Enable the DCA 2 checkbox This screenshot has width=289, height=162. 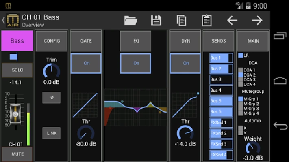click(x=241, y=75)
